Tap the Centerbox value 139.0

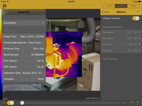(x=130, y=38)
